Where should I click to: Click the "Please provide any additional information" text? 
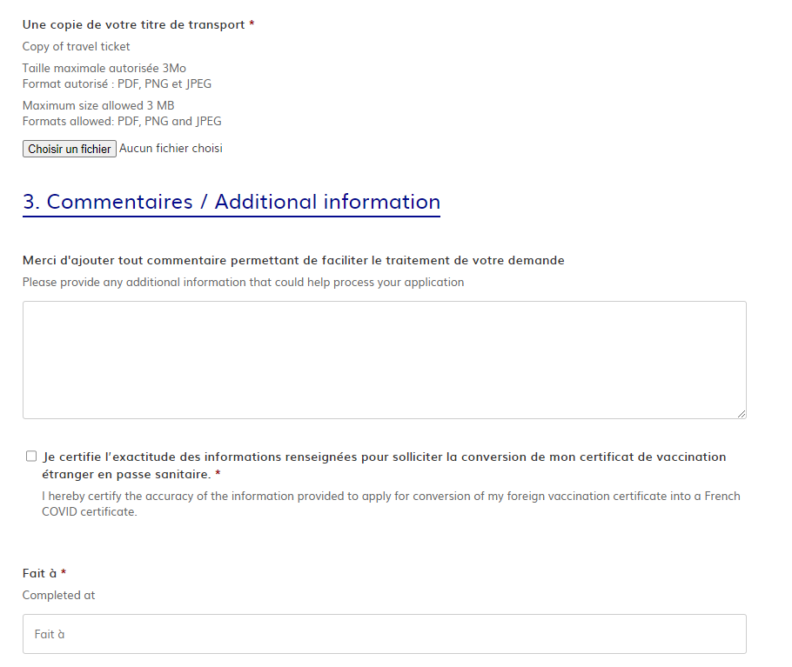click(243, 282)
